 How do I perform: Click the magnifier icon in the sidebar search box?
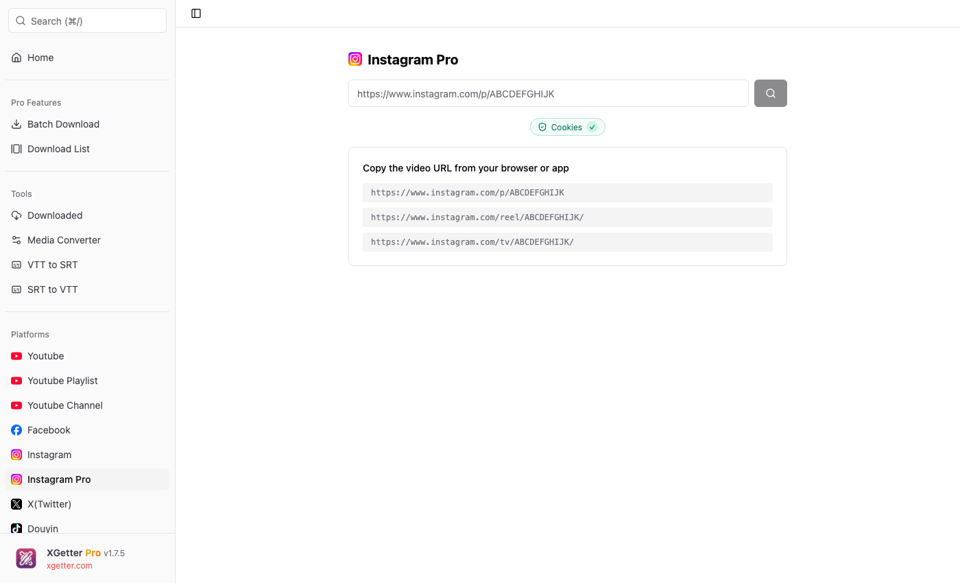coord(21,21)
